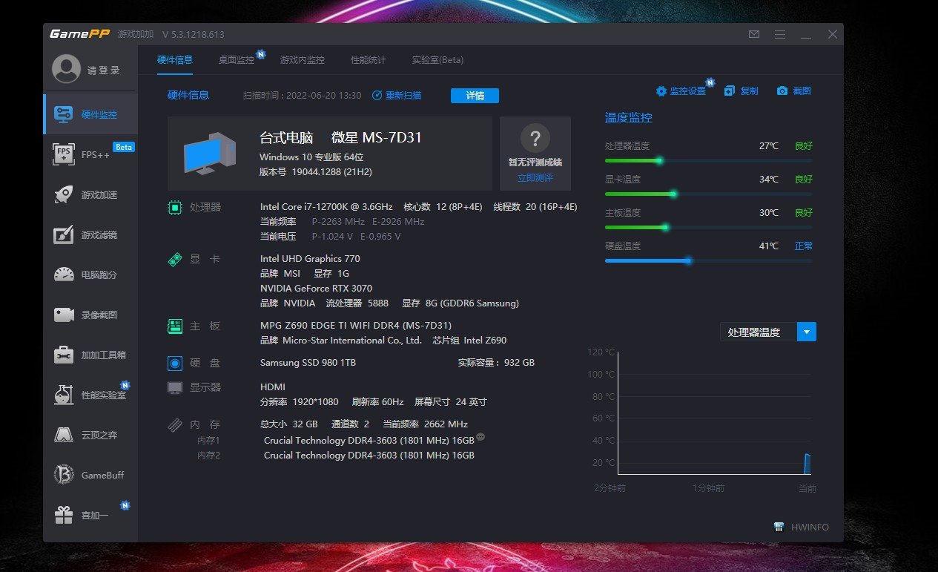Click the 立即测评 link
This screenshot has height=572, width=938.
tap(535, 178)
